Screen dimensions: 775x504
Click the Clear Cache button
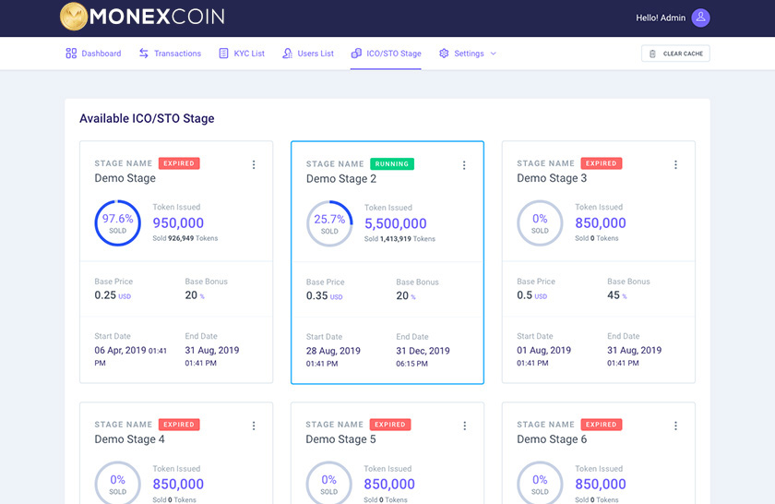(x=675, y=54)
